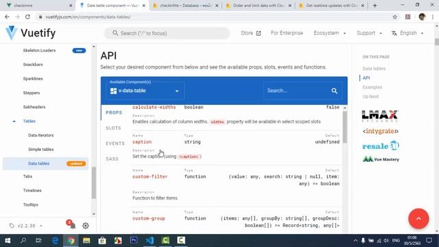The width and height of the screenshot is (439, 247).
Task: Click the Vuetify logo icon
Action: pos(11,33)
